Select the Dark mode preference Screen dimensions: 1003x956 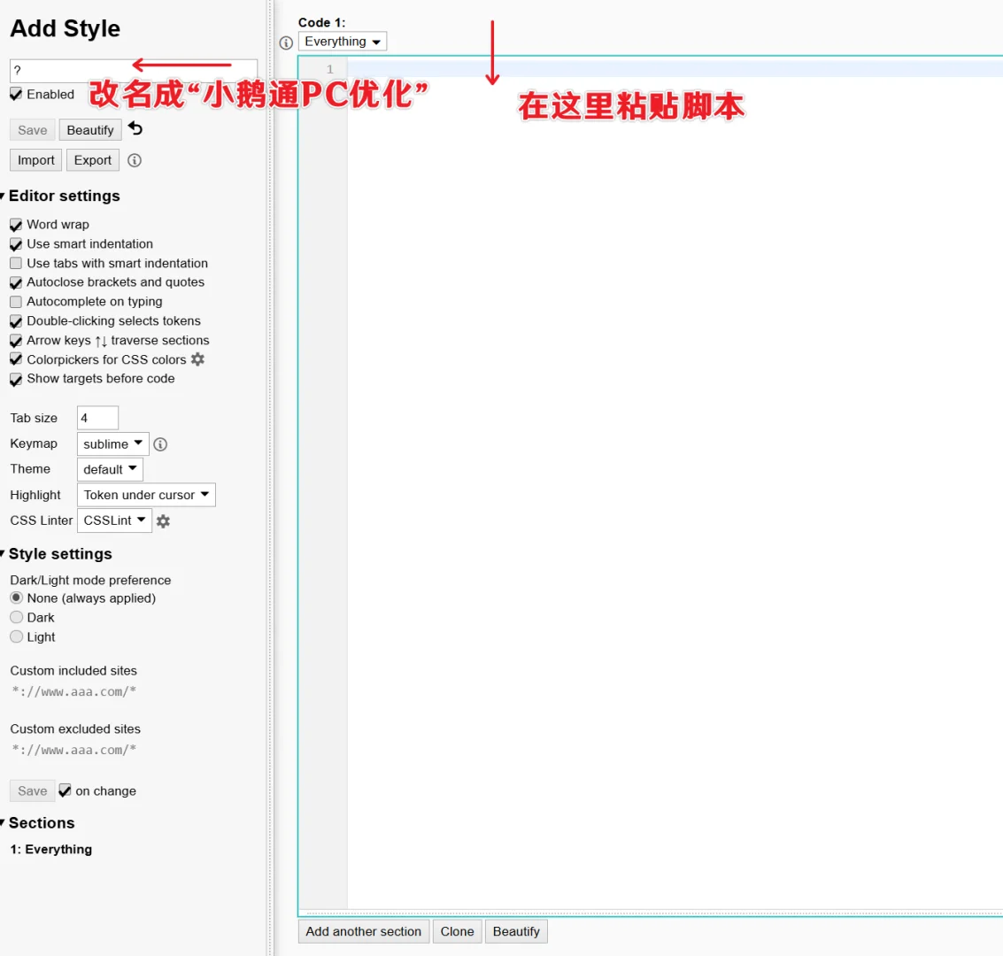click(15, 617)
